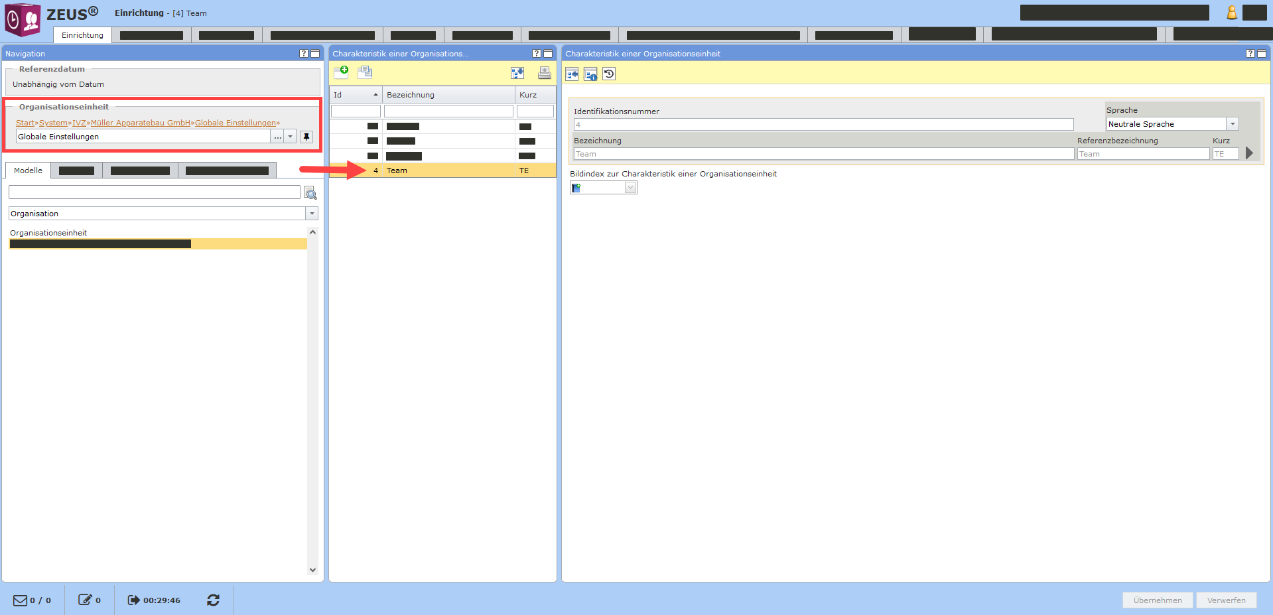The image size is (1273, 615).
Task: Open the Sprache dropdown
Action: [x=1233, y=124]
